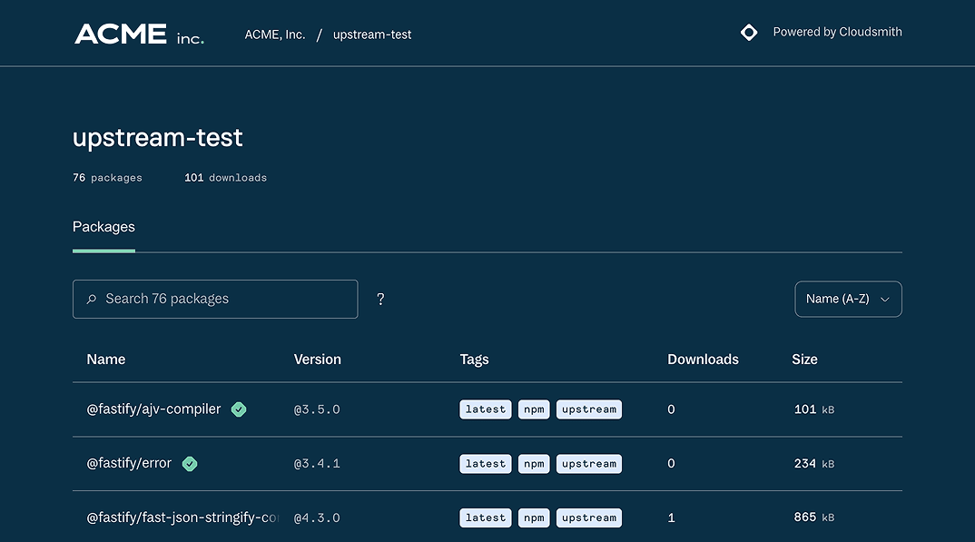975x542 pixels.
Task: Click the search help question mark
Action: [380, 299]
